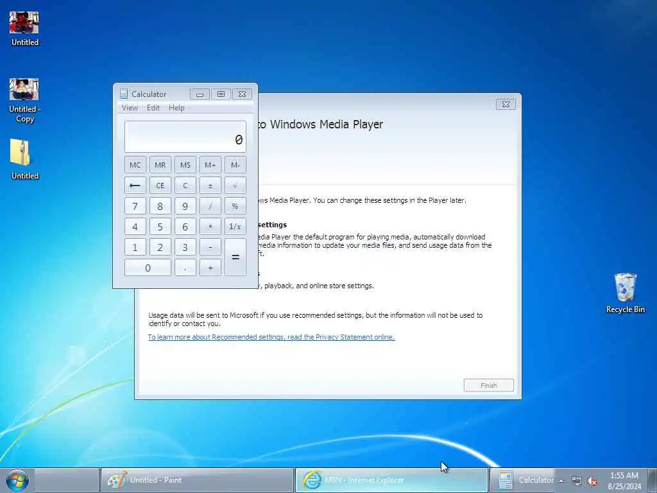Click the M+ memory add key
Image resolution: width=657 pixels, height=493 pixels.
[x=210, y=165]
